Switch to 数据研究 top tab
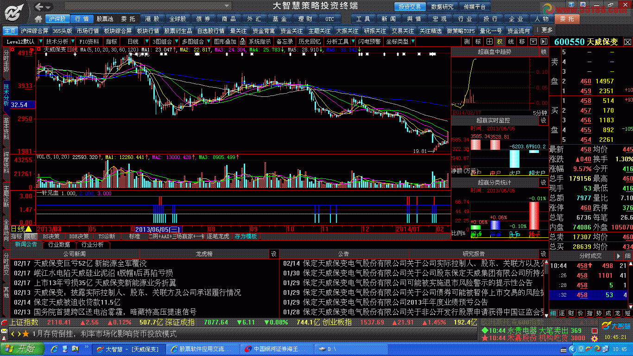This screenshot has height=356, width=633. click(442, 6)
